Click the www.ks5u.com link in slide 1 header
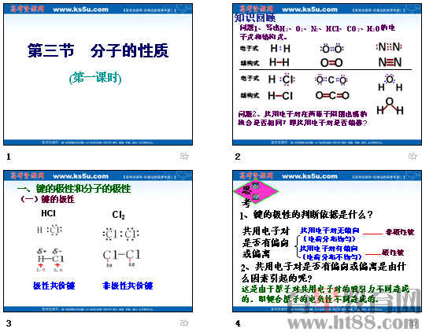This screenshot has height=332, width=433. click(x=80, y=9)
